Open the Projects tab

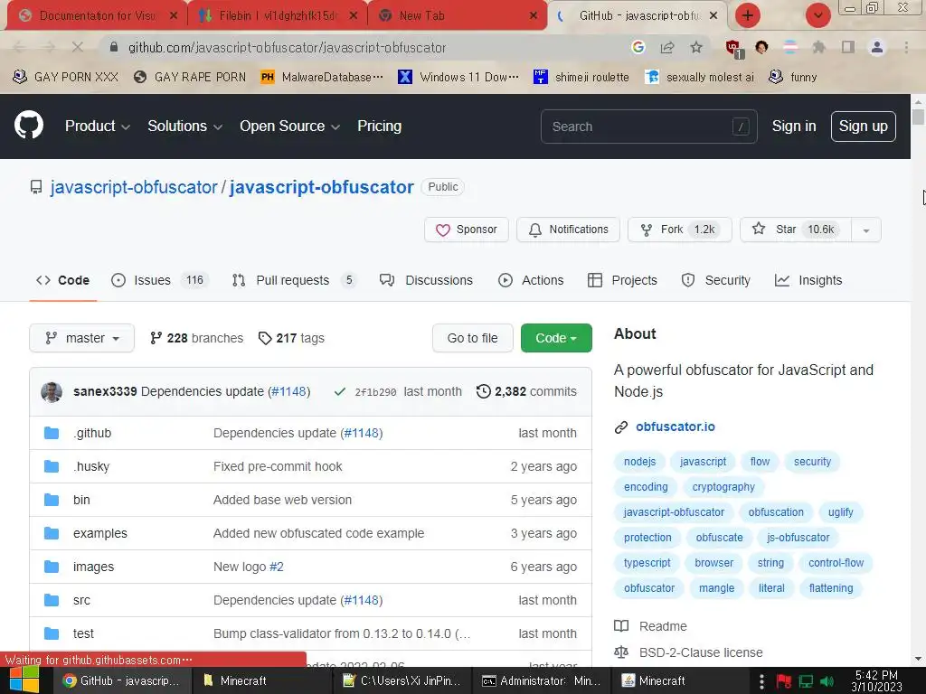point(622,280)
